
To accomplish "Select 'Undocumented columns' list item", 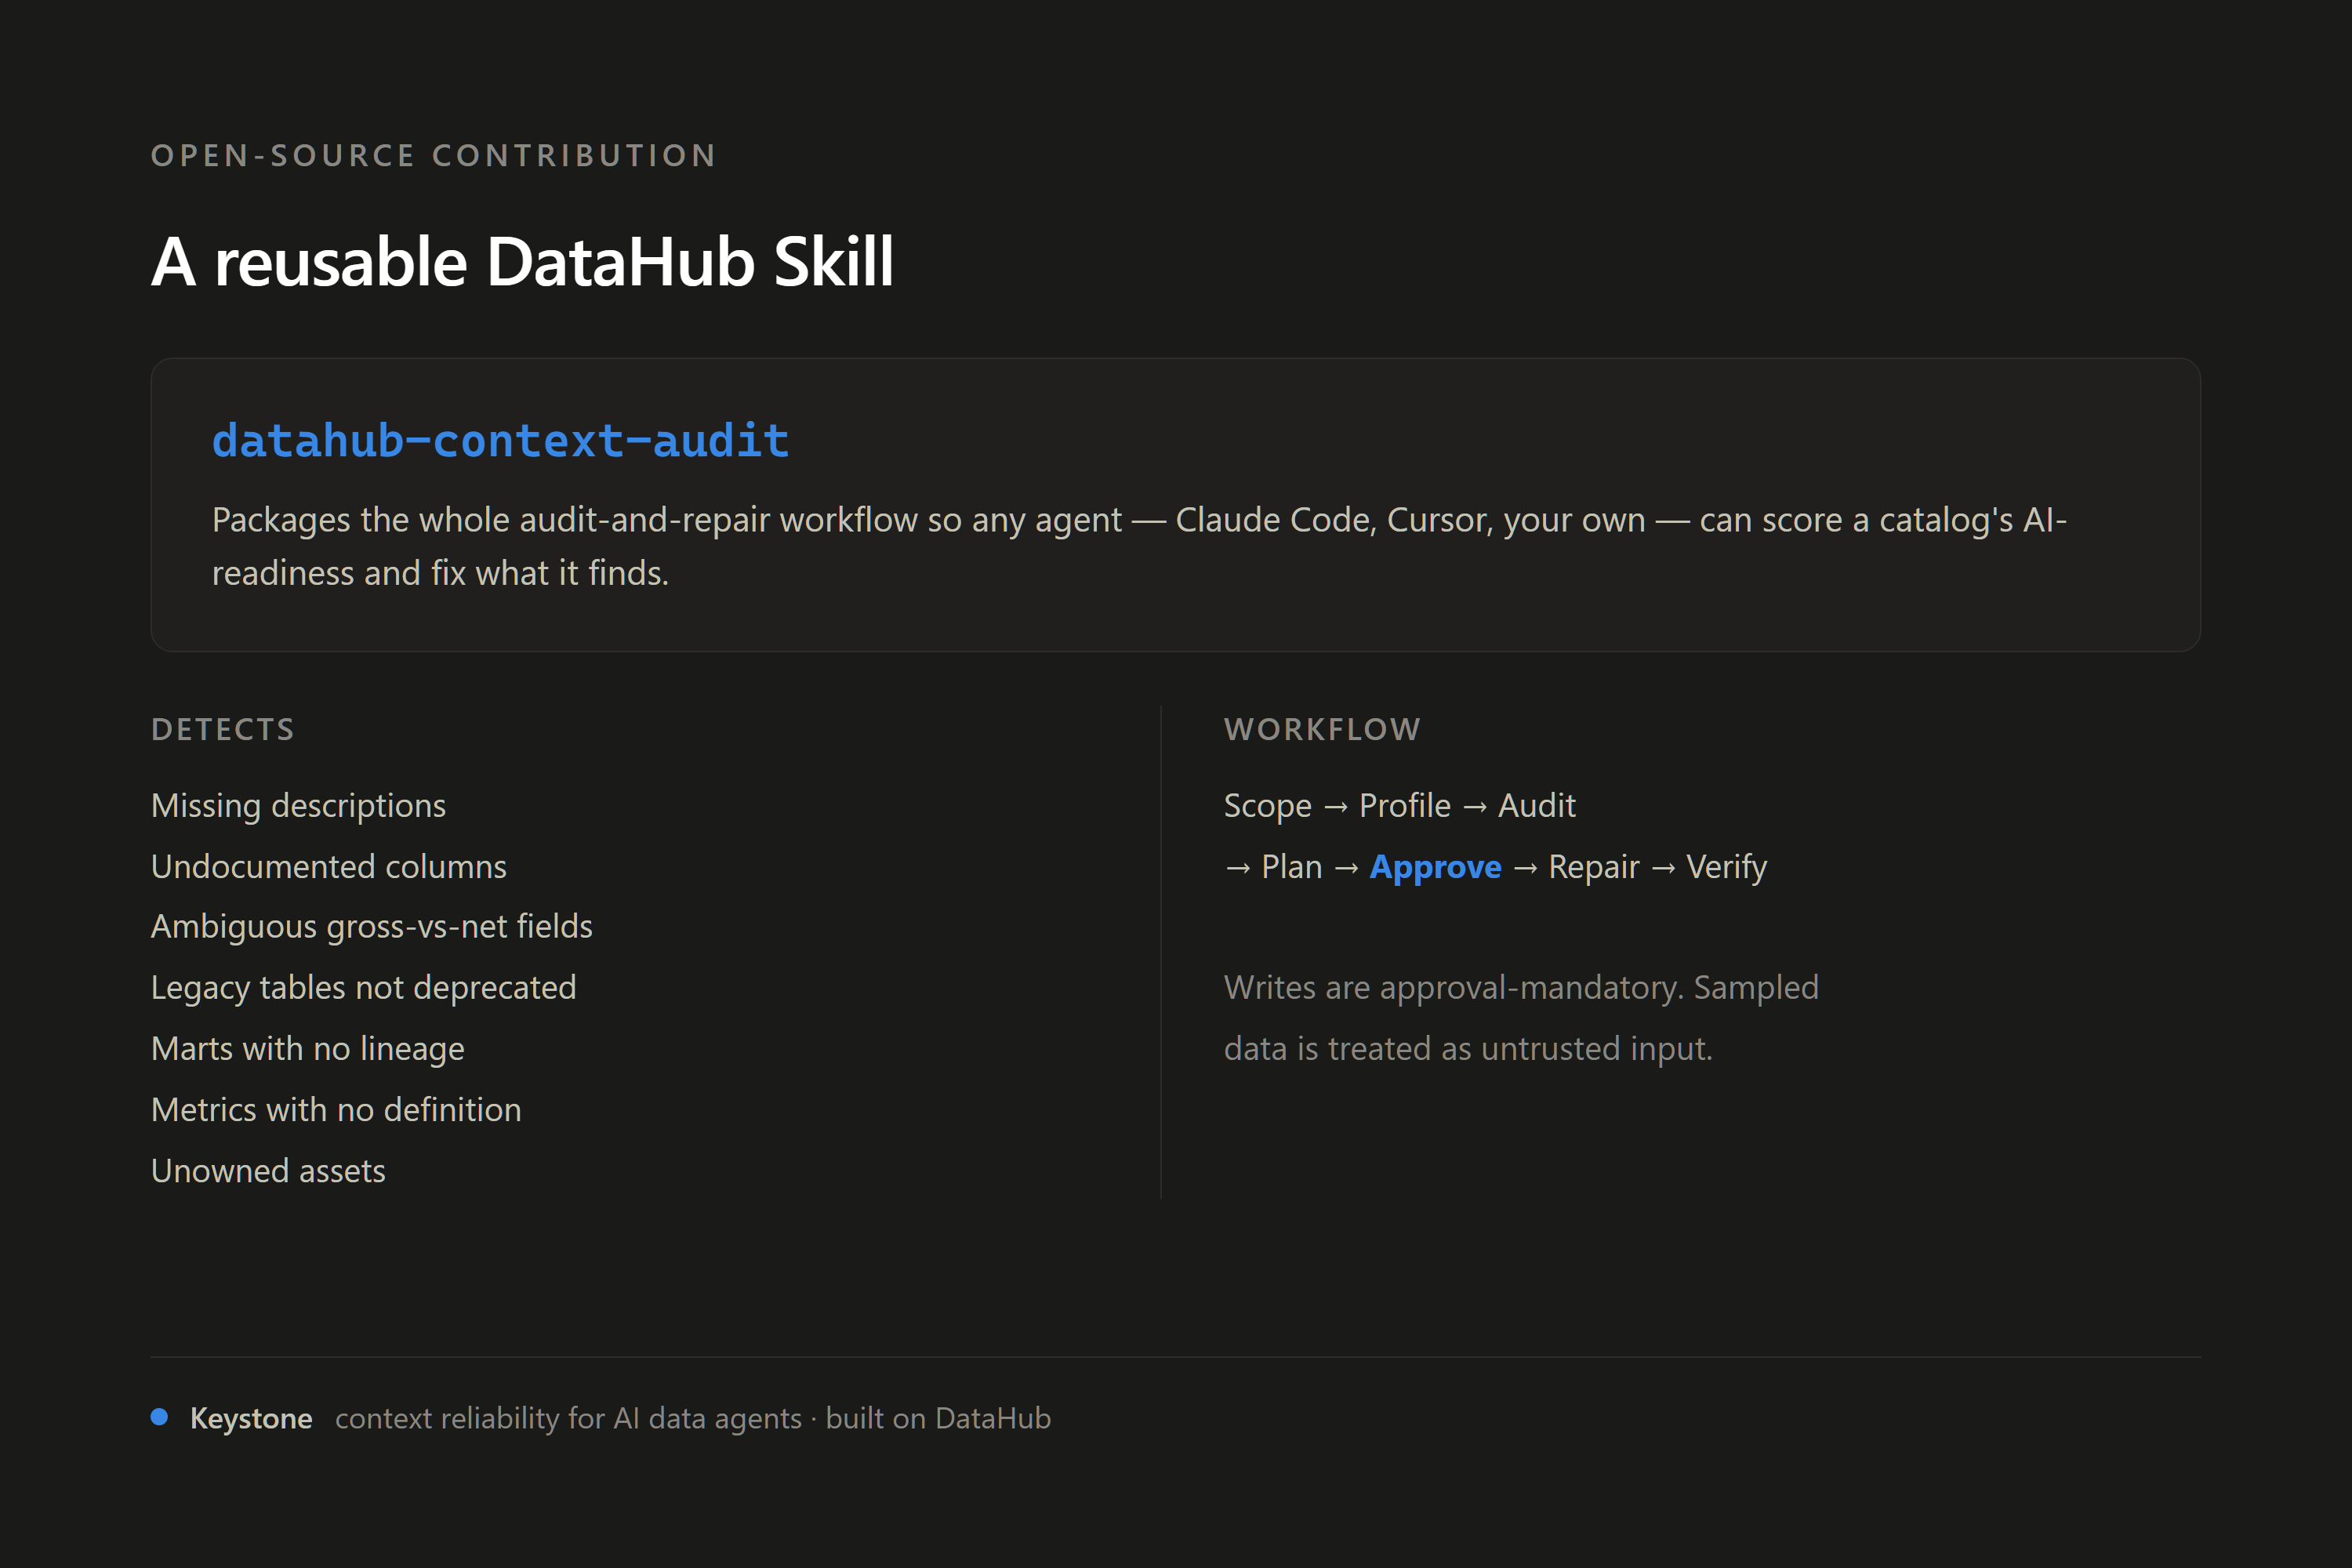I will point(329,866).
